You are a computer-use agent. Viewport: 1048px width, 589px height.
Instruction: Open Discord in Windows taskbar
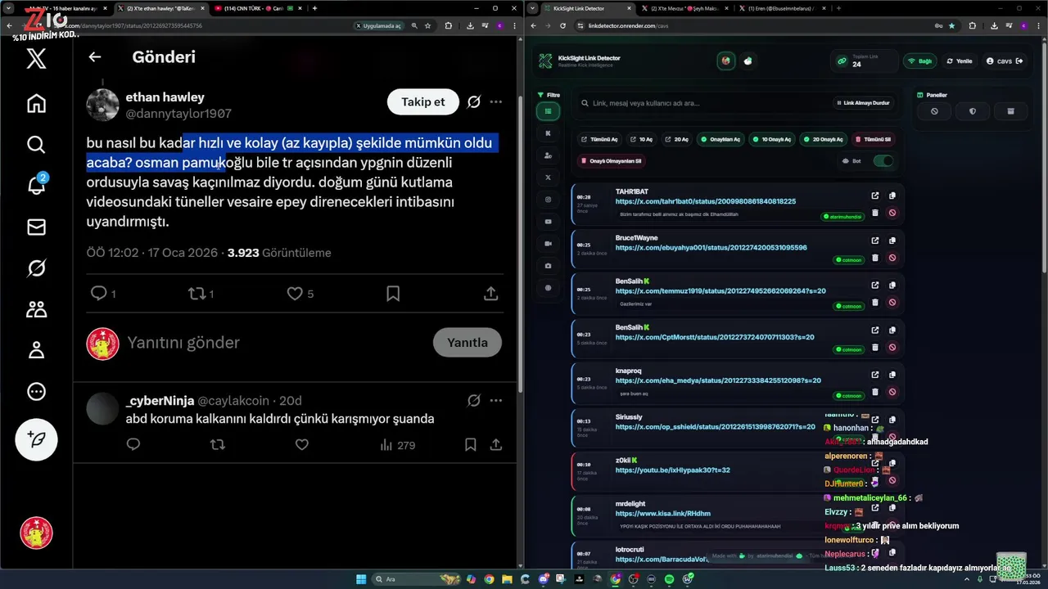tap(543, 579)
